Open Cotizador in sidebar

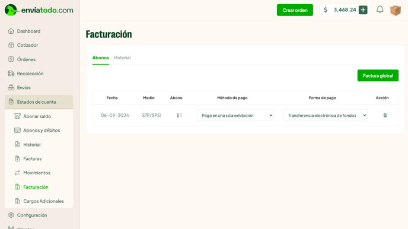click(28, 45)
